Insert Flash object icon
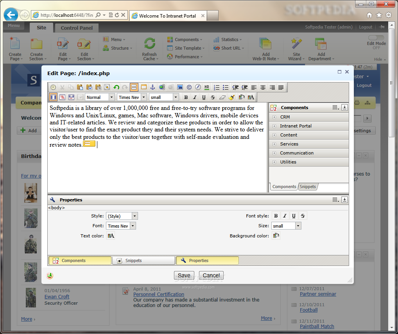 [x=198, y=87]
